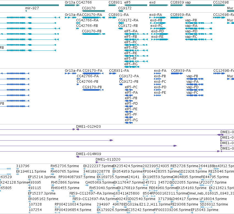234x214 pixels.
Task: Click the exd-PE protein label
Action: tap(160, 93)
